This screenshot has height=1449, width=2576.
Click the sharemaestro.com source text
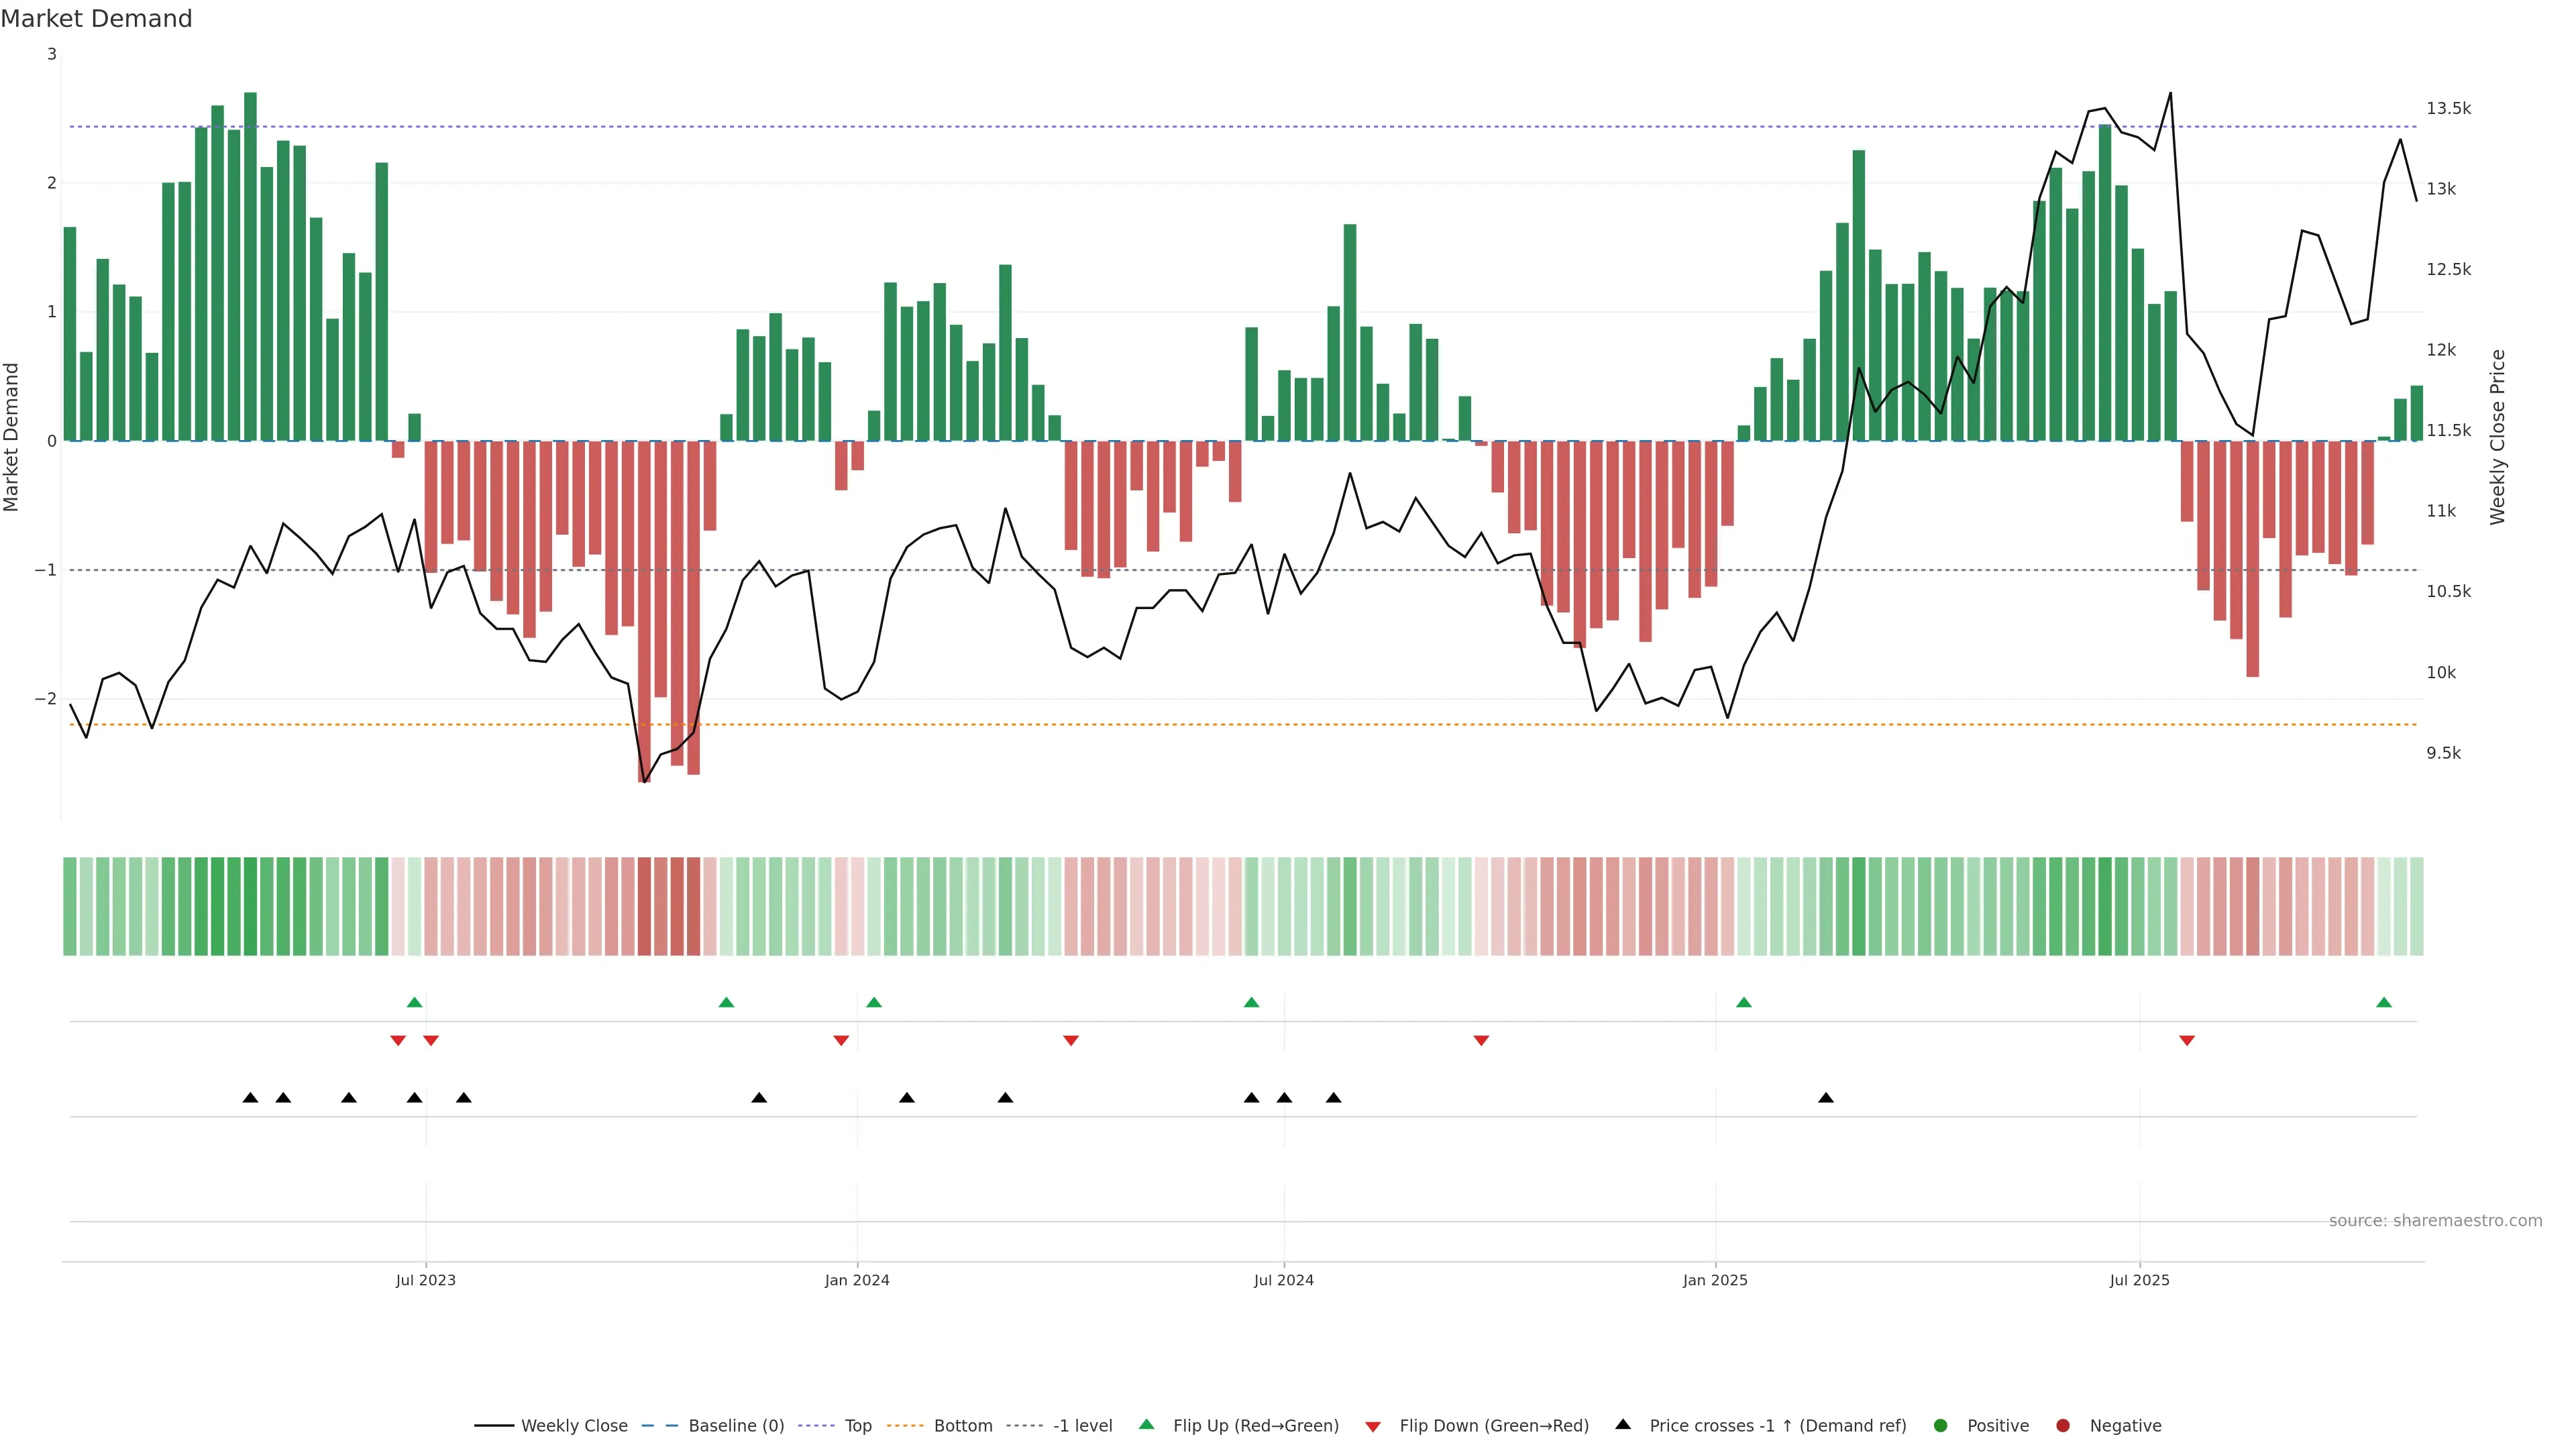(2435, 1221)
